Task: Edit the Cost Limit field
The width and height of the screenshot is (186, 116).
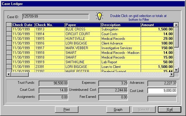Action: click(162, 91)
